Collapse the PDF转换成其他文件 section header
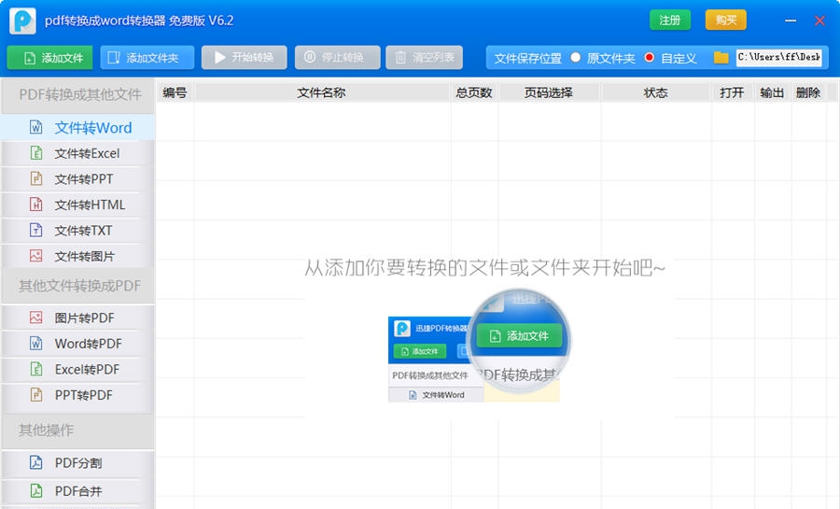Viewport: 840px width, 509px height. tap(78, 95)
